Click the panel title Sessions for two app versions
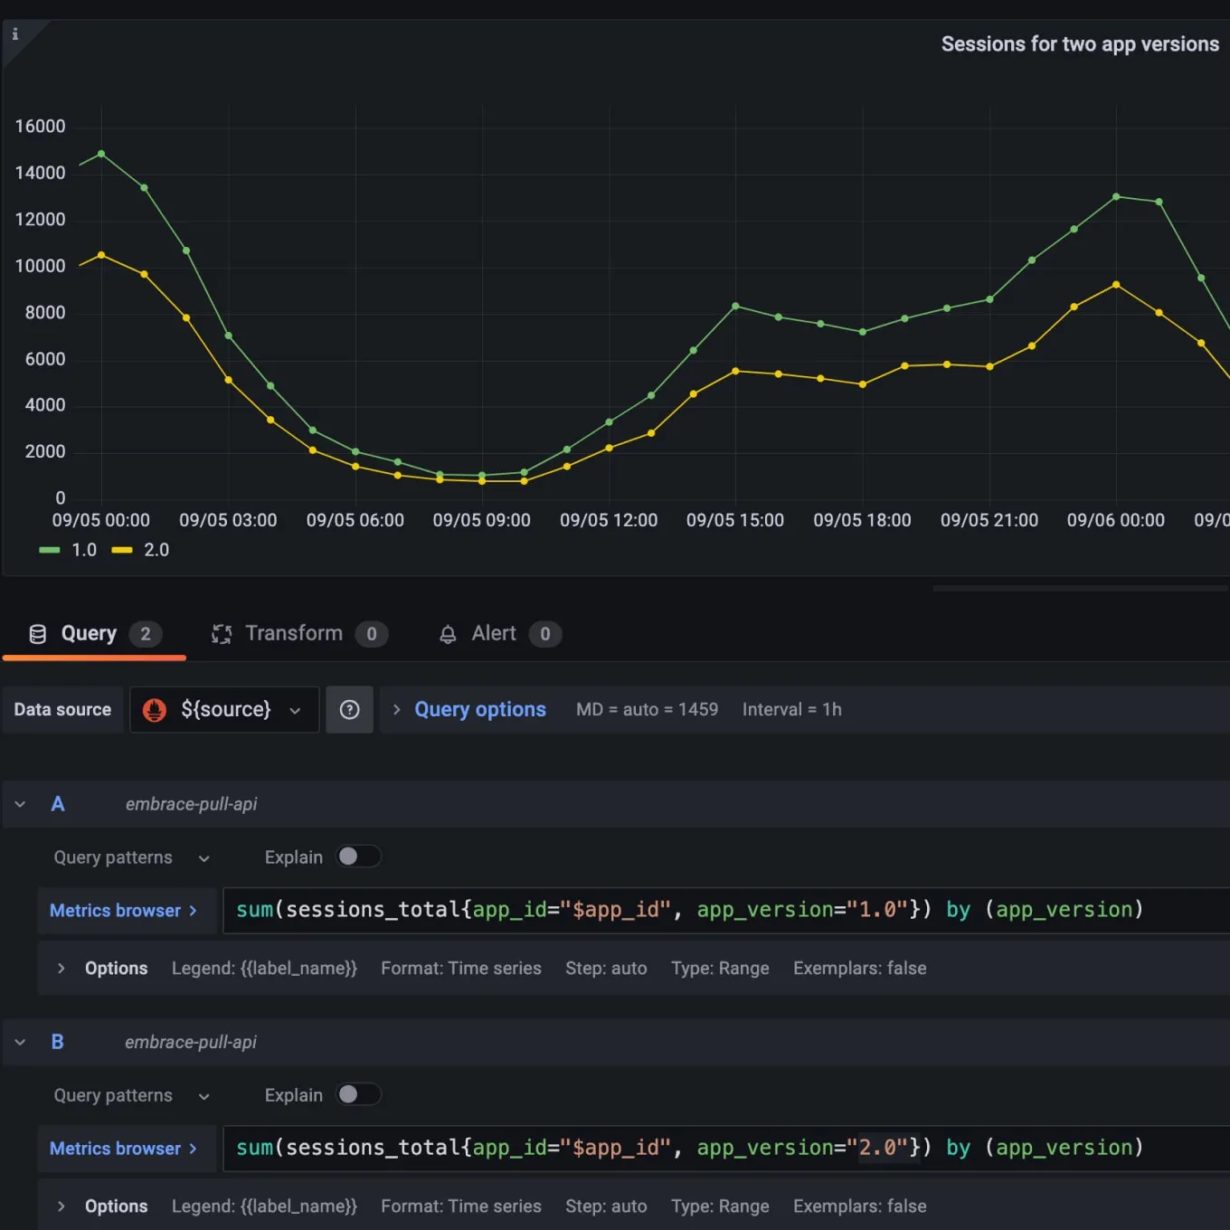The image size is (1230, 1230). tap(1080, 44)
